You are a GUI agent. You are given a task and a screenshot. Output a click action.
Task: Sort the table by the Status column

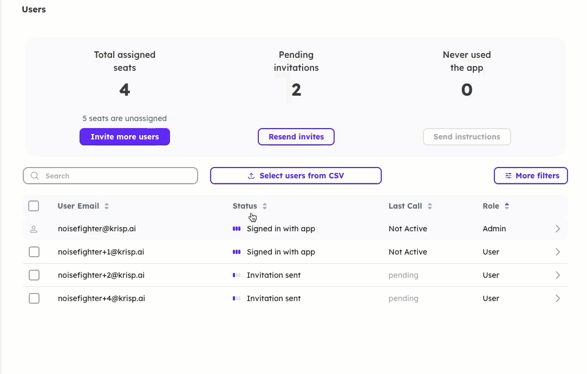click(x=265, y=206)
